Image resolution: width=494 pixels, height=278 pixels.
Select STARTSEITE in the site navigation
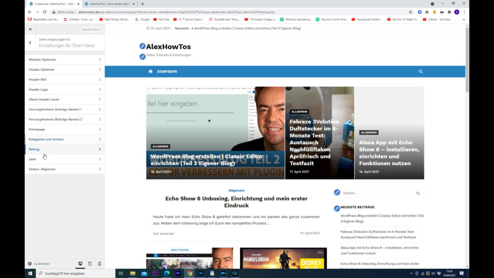[x=167, y=71]
